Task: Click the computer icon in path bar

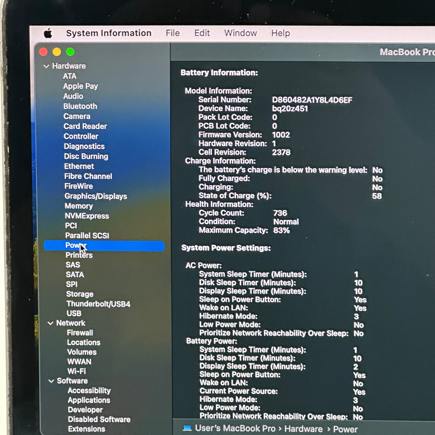Action: point(187,428)
